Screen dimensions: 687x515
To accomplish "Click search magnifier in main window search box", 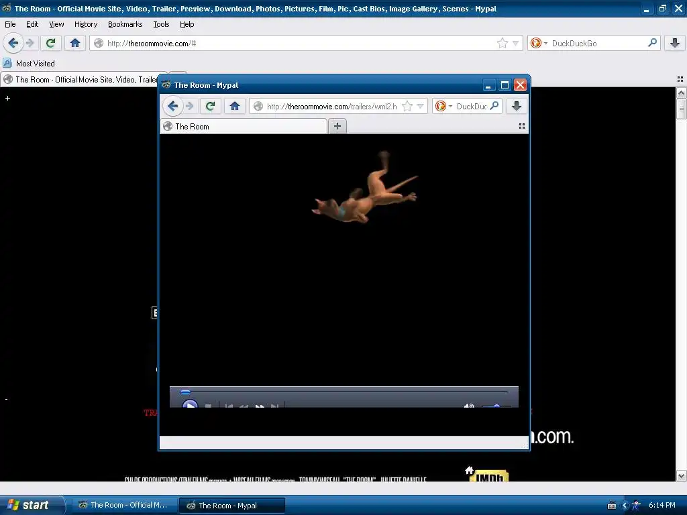I will click(652, 42).
